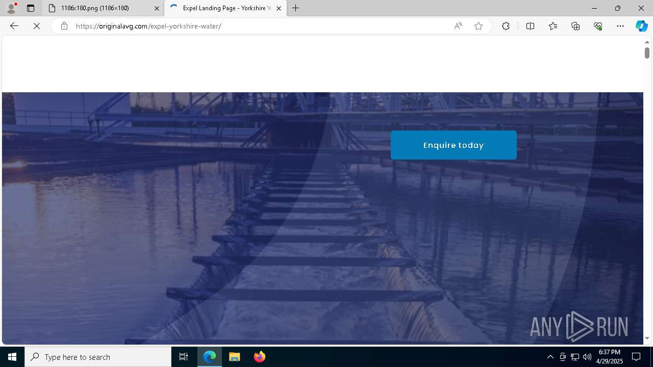The height and width of the screenshot is (367, 653).
Task: Open the clock showing 6:37 PM
Action: tap(610, 357)
